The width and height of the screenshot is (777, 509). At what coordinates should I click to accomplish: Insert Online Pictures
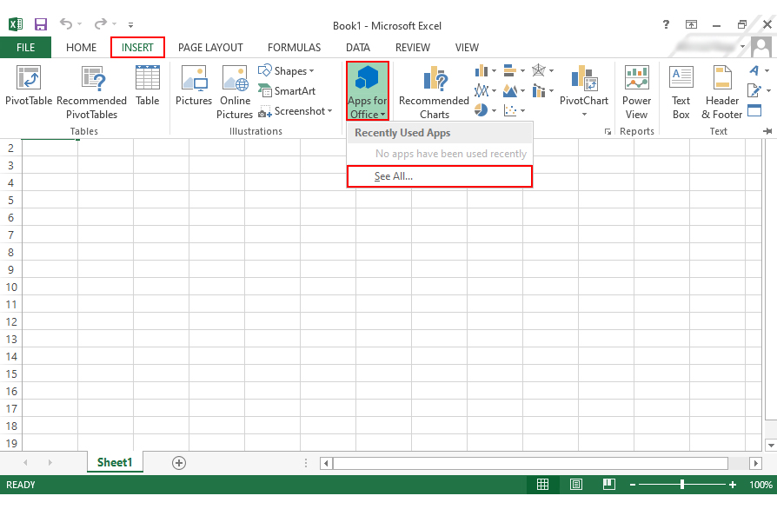tap(235, 93)
